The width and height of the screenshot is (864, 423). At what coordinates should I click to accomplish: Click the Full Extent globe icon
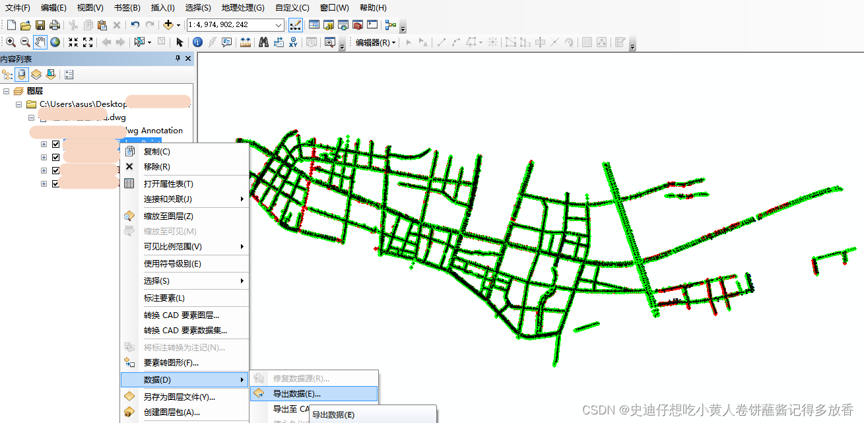coord(56,42)
